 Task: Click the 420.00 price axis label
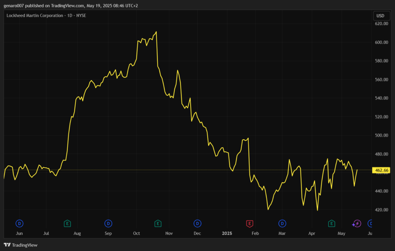(x=381, y=210)
